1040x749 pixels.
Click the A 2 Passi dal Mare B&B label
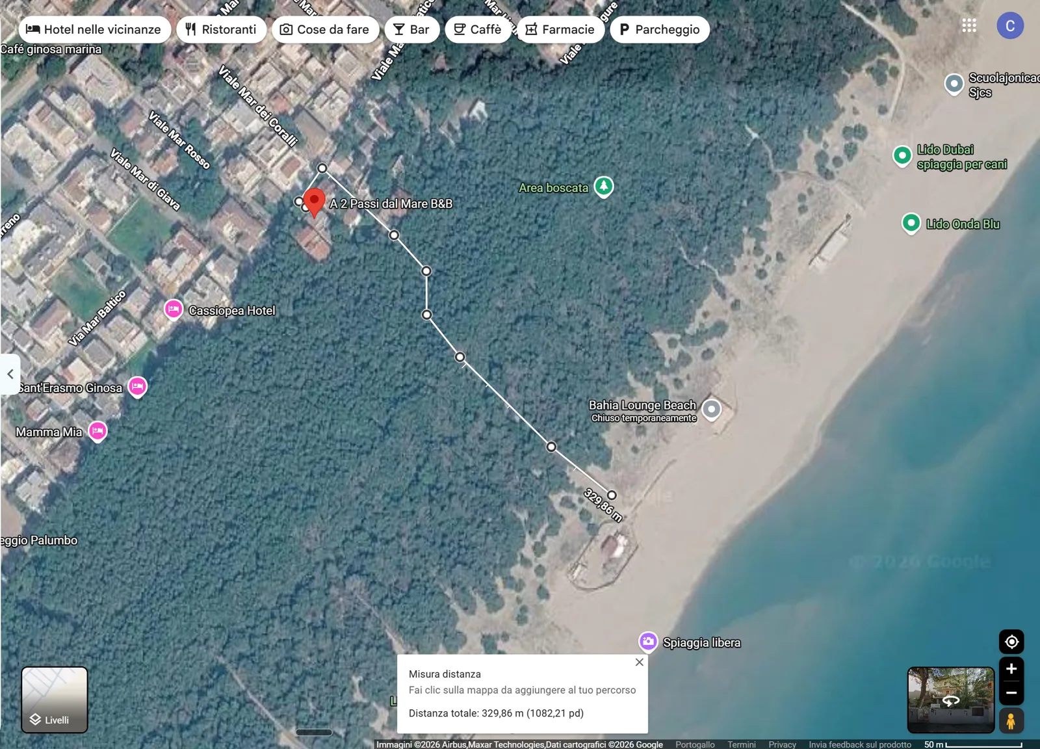pos(391,204)
